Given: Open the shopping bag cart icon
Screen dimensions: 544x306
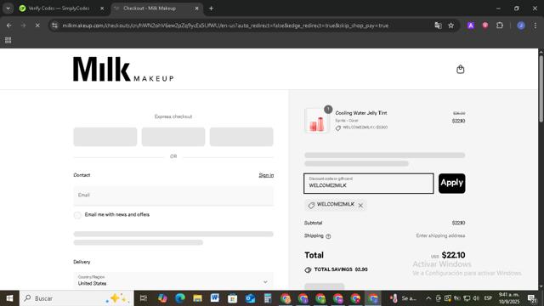Looking at the screenshot, I should [460, 70].
